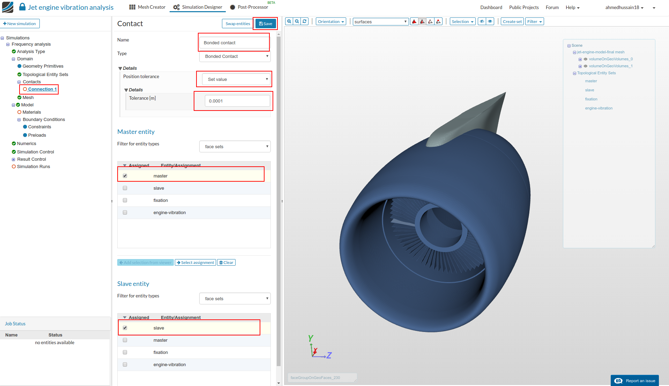Click the SimScale logo in the header
Image resolution: width=669 pixels, height=386 pixels.
pos(8,7)
